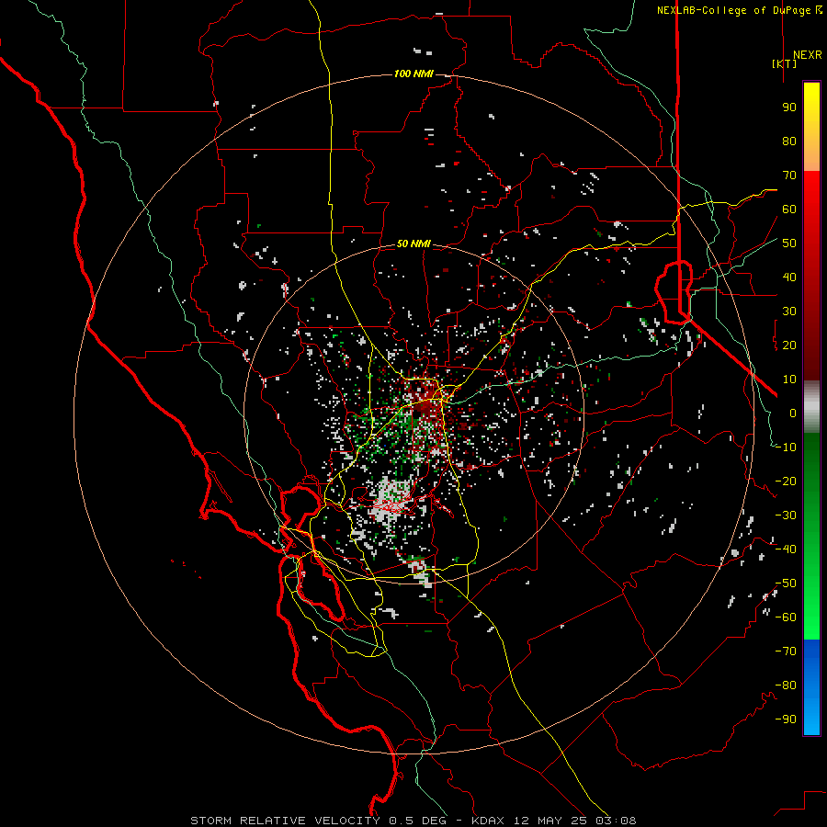Image resolution: width=827 pixels, height=827 pixels.
Task: Click the -80 legend value
Action: 786,685
